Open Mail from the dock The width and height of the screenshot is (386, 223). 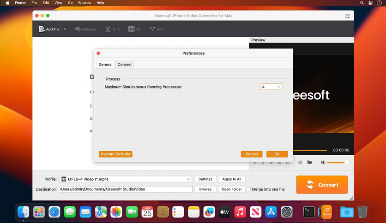(85, 211)
